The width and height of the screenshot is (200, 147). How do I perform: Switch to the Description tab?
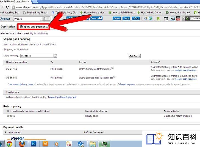point(8,27)
